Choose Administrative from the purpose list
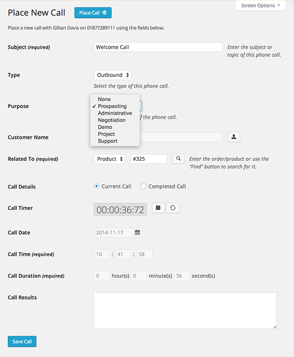Image resolution: width=294 pixels, height=357 pixels. [115, 113]
